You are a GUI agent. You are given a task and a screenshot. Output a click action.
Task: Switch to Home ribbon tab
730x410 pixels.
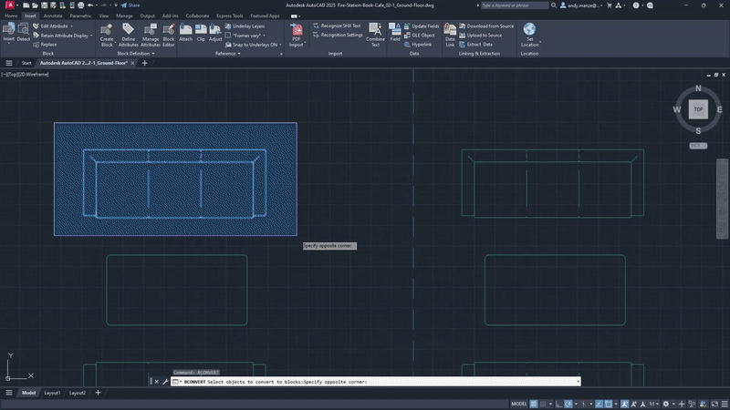(11, 15)
